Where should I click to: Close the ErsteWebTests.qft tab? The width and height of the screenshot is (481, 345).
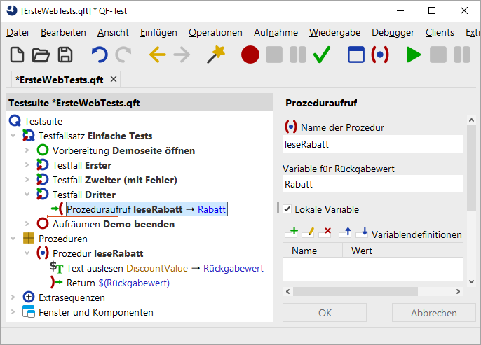point(114,79)
